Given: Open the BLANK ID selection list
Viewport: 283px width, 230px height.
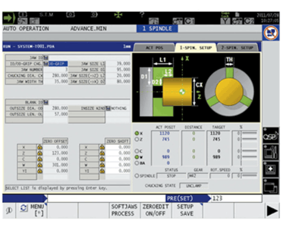Looking at the screenshot, I should pos(46,102).
